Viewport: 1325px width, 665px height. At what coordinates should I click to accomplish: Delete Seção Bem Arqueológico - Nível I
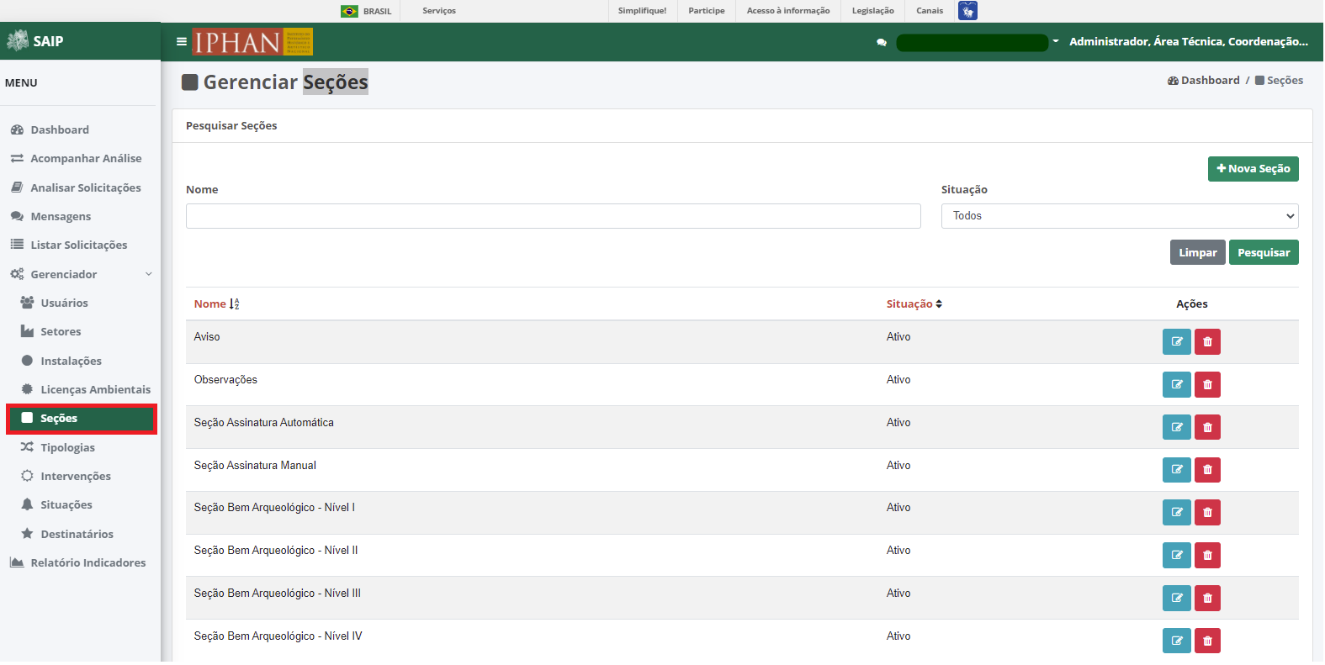[x=1207, y=513]
